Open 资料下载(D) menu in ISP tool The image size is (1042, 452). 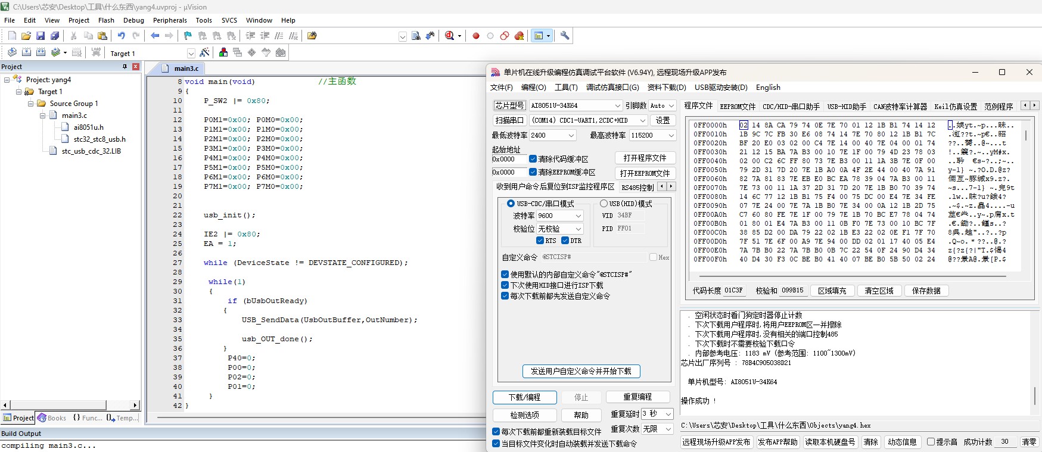[667, 87]
